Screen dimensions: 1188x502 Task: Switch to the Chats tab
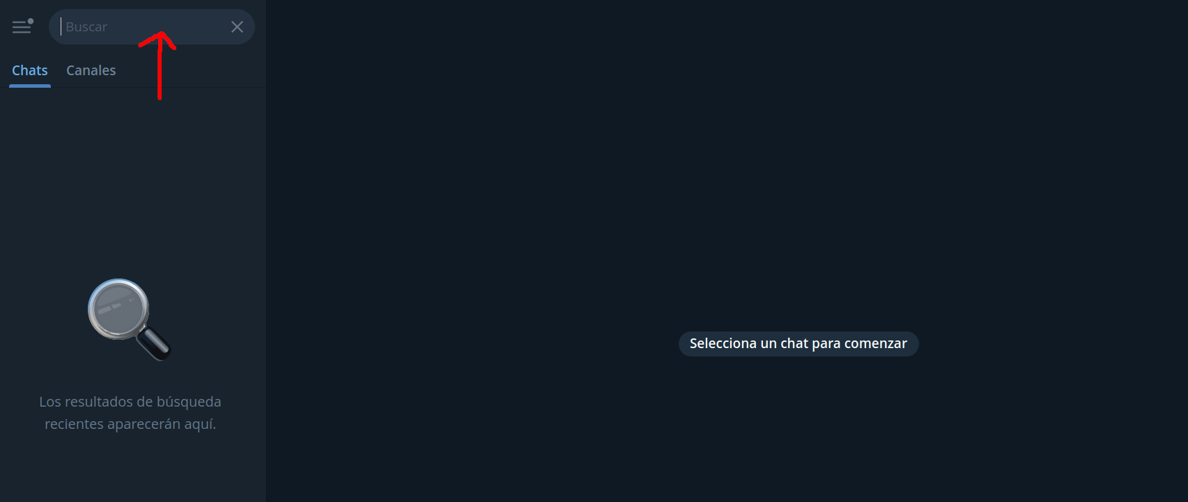pyautogui.click(x=30, y=70)
